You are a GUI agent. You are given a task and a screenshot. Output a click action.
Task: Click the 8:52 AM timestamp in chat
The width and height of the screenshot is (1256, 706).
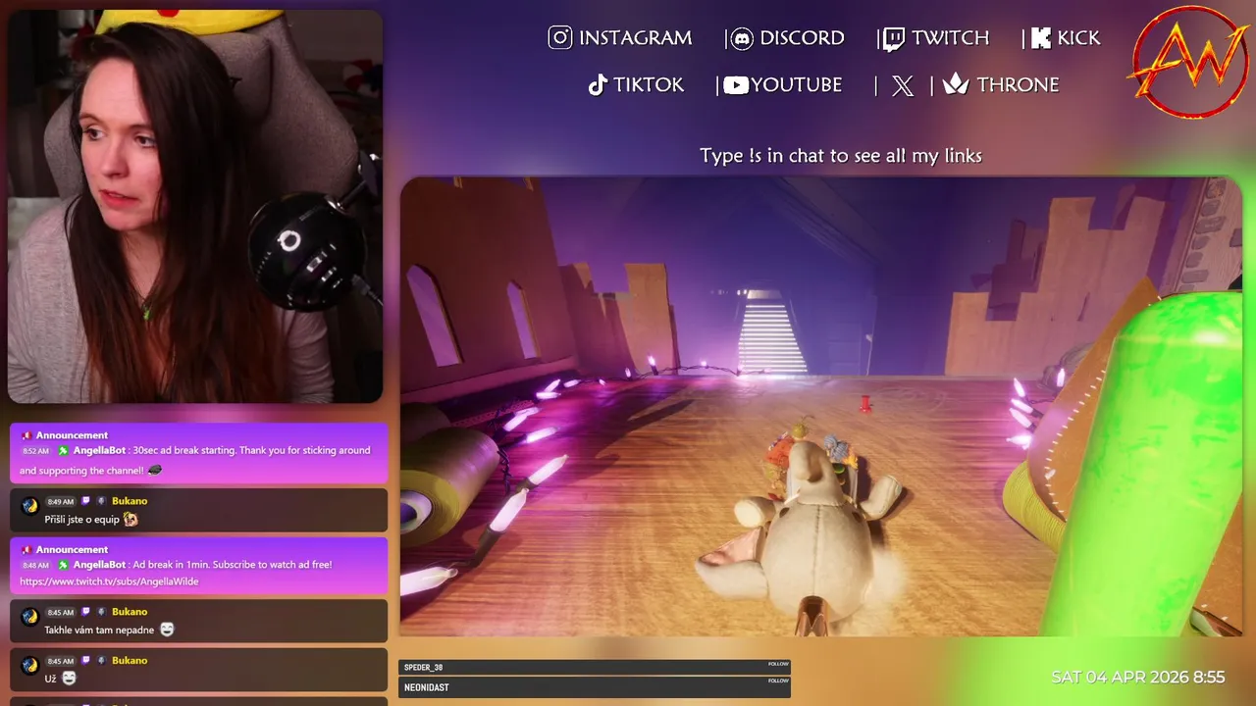click(x=36, y=451)
